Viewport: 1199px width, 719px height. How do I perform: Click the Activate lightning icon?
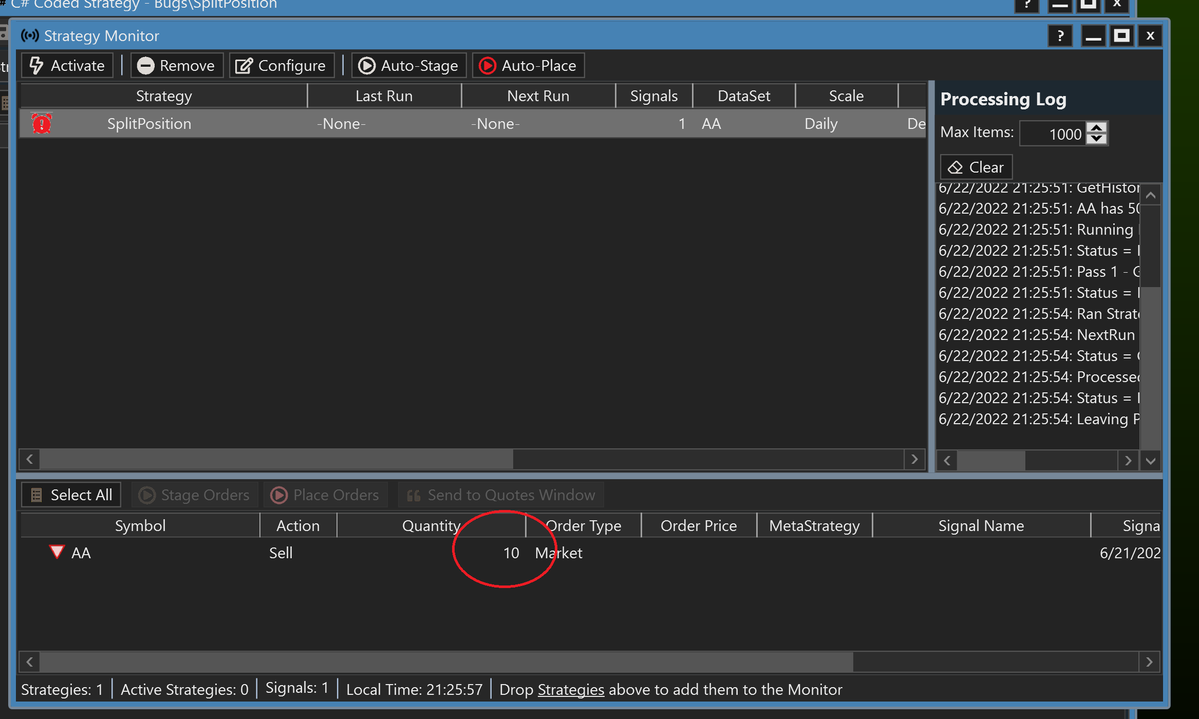38,65
